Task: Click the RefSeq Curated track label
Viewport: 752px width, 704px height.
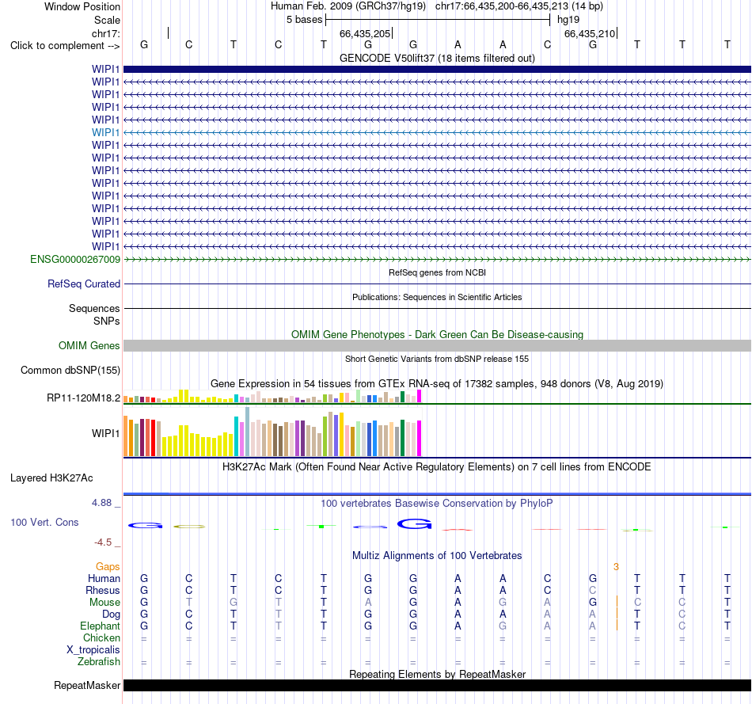Action: [x=84, y=284]
